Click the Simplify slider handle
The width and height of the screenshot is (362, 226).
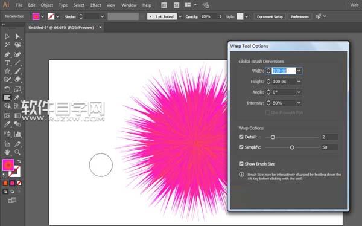coord(292,147)
